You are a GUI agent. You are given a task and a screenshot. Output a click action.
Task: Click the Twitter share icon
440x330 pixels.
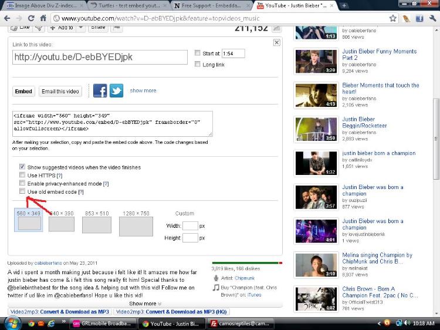pos(117,91)
